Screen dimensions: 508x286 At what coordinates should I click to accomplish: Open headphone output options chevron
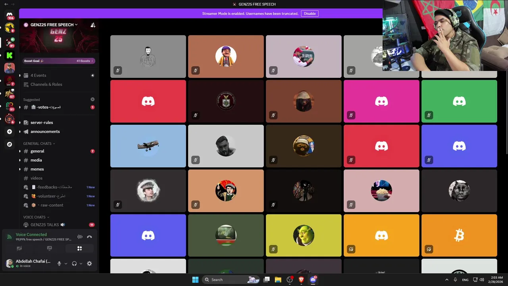click(81, 263)
